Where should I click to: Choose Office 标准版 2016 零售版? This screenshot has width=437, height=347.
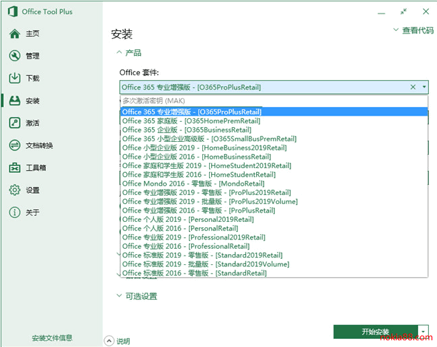pos(274,273)
